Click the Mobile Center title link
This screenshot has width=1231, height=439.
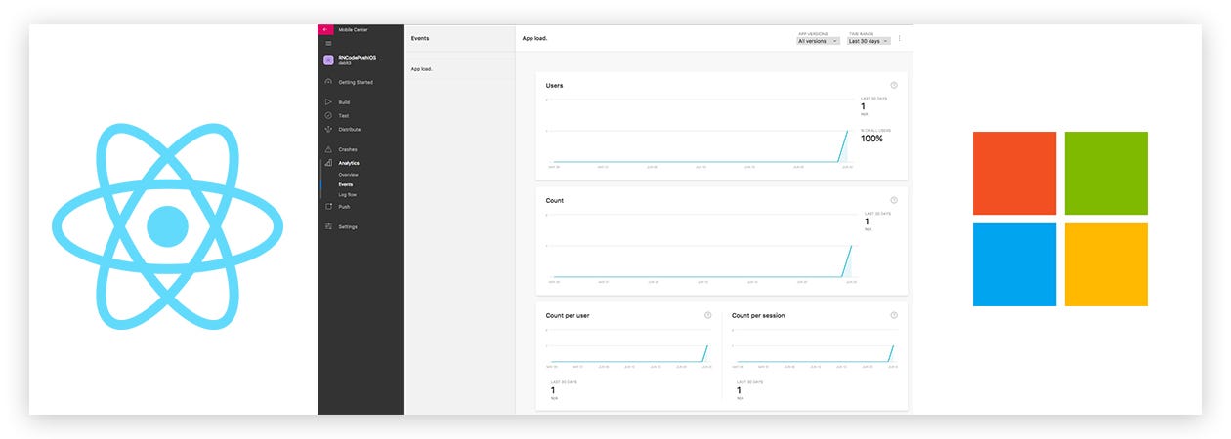pos(353,30)
